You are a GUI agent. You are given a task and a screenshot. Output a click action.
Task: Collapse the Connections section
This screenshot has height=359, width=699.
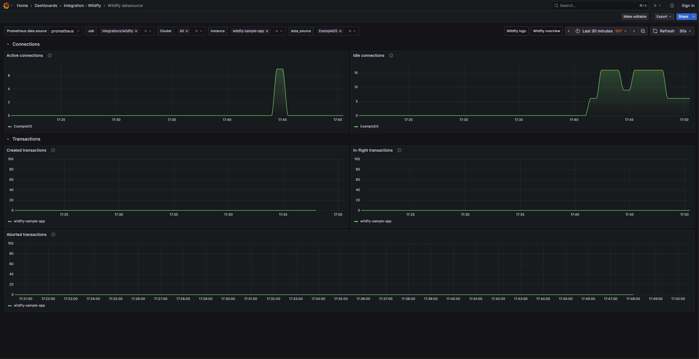tap(8, 44)
